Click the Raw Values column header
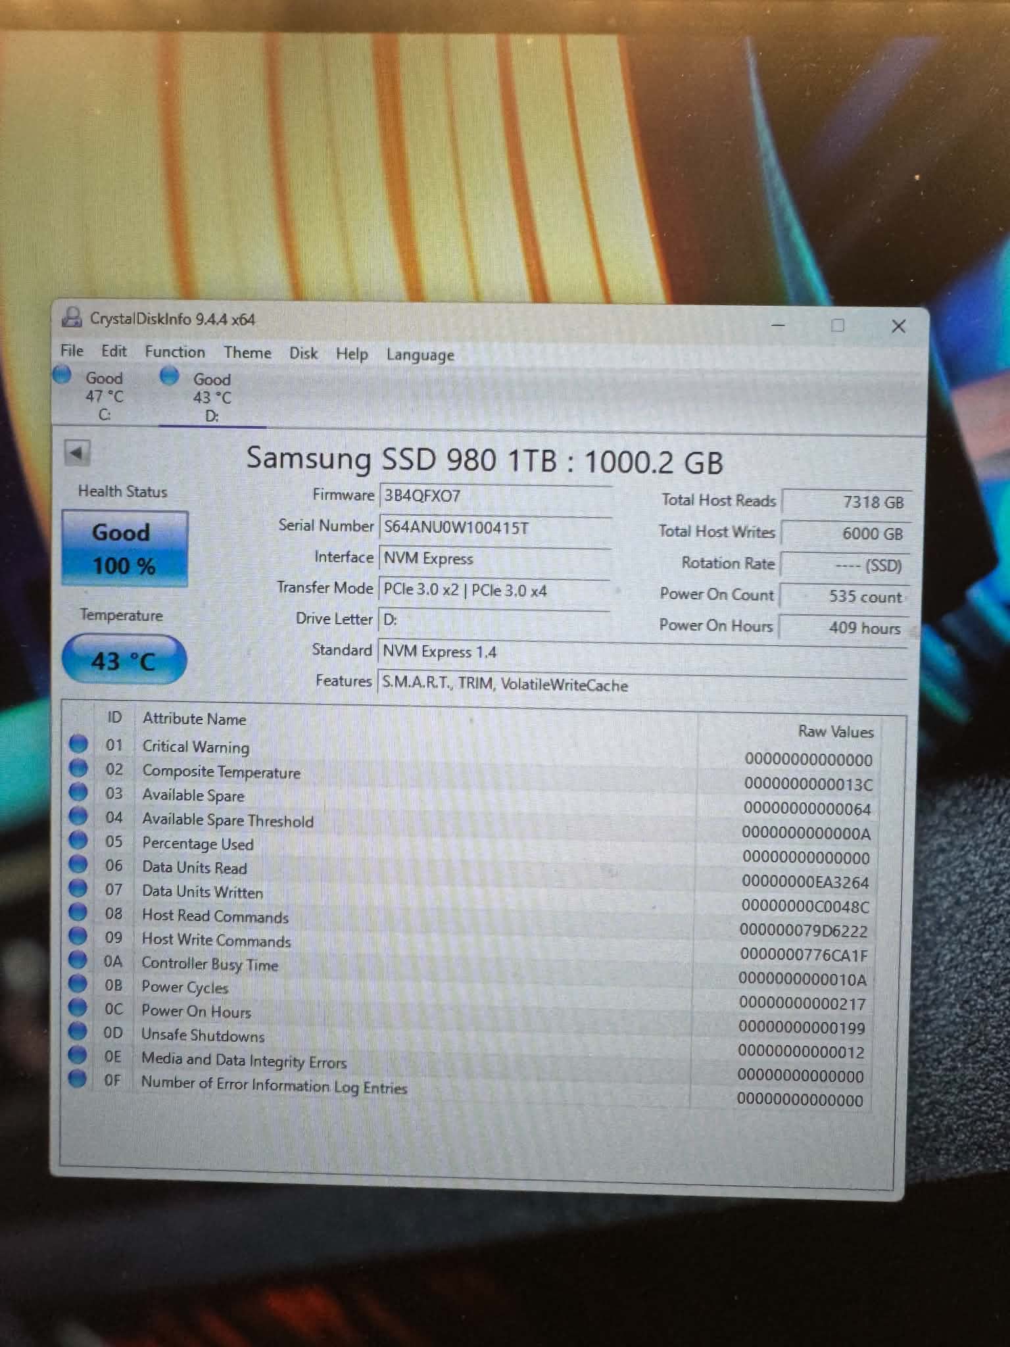Viewport: 1010px width, 1347px height. pos(836,731)
